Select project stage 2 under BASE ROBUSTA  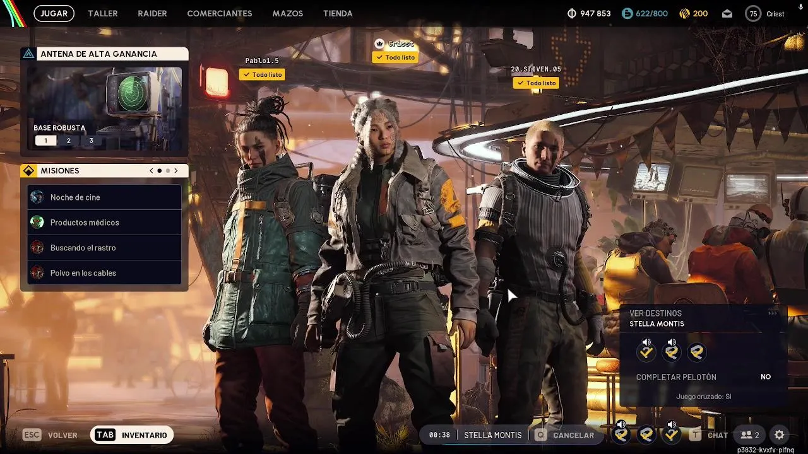68,141
